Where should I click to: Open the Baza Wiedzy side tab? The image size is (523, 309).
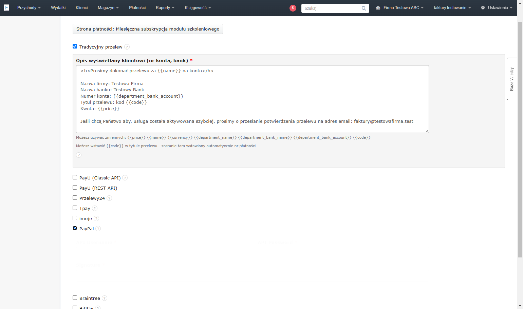click(x=512, y=79)
